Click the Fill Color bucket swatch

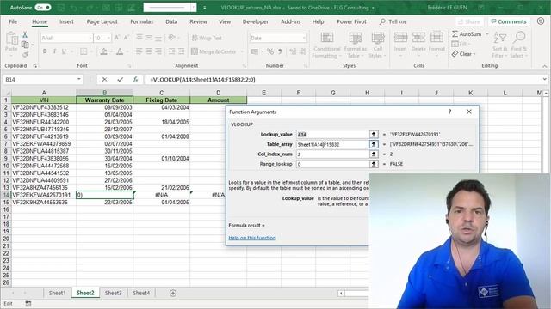(103, 51)
